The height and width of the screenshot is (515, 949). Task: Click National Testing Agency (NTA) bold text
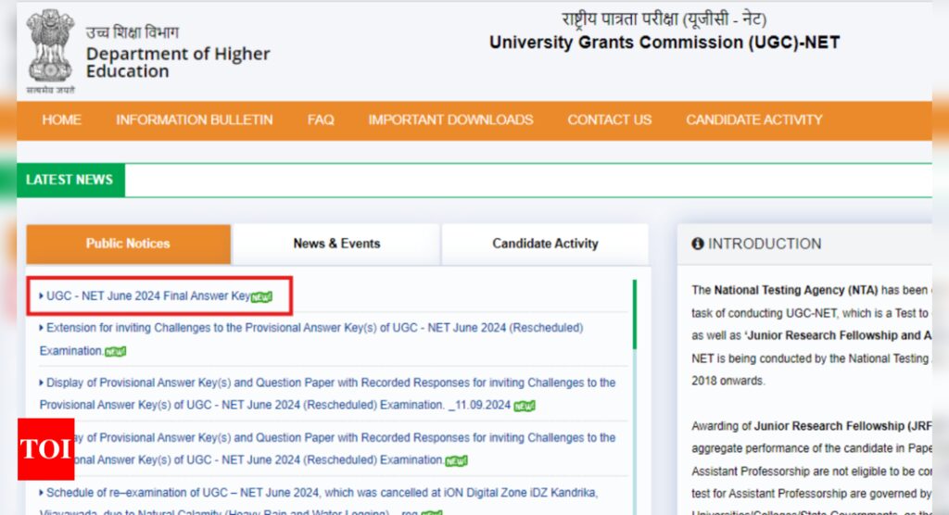[x=796, y=291]
